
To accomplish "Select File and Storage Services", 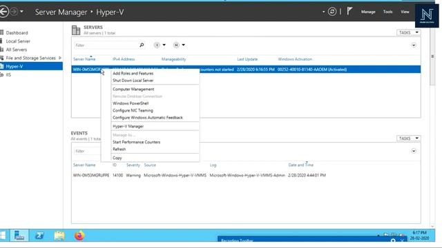I will [30, 58].
